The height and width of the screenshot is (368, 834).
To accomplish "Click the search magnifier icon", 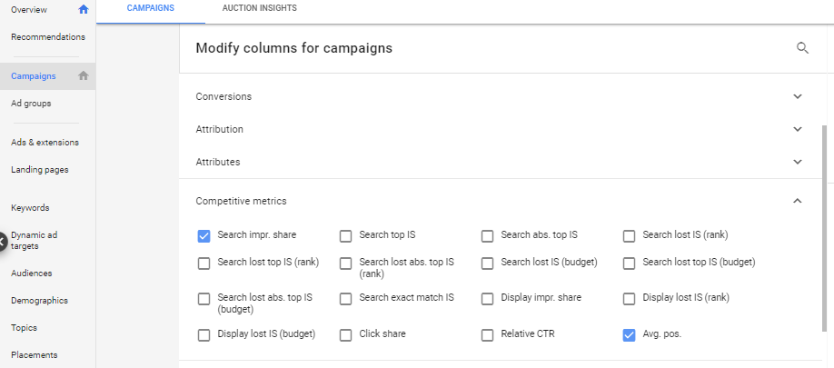I will pyautogui.click(x=802, y=48).
